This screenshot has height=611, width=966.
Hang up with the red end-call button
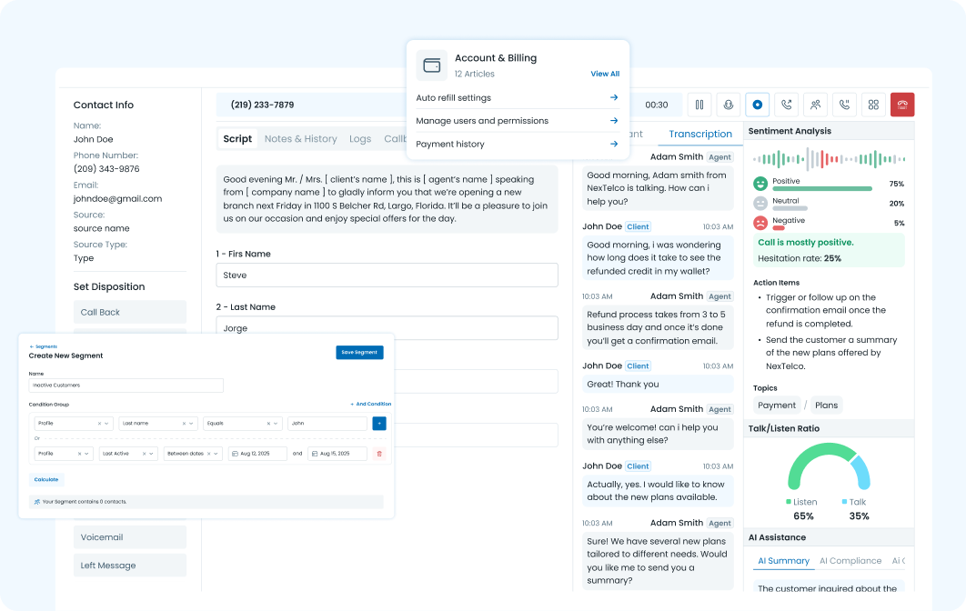902,105
